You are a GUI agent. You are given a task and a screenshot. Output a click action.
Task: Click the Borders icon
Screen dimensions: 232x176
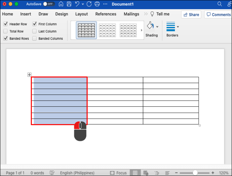(x=170, y=26)
